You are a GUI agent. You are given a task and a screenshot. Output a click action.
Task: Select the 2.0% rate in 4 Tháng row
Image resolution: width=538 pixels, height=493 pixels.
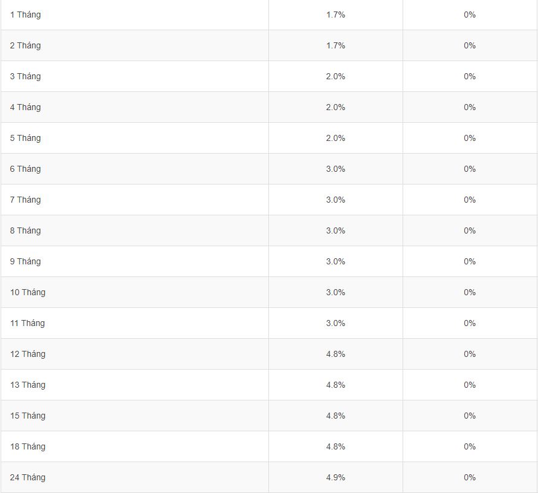[335, 107]
